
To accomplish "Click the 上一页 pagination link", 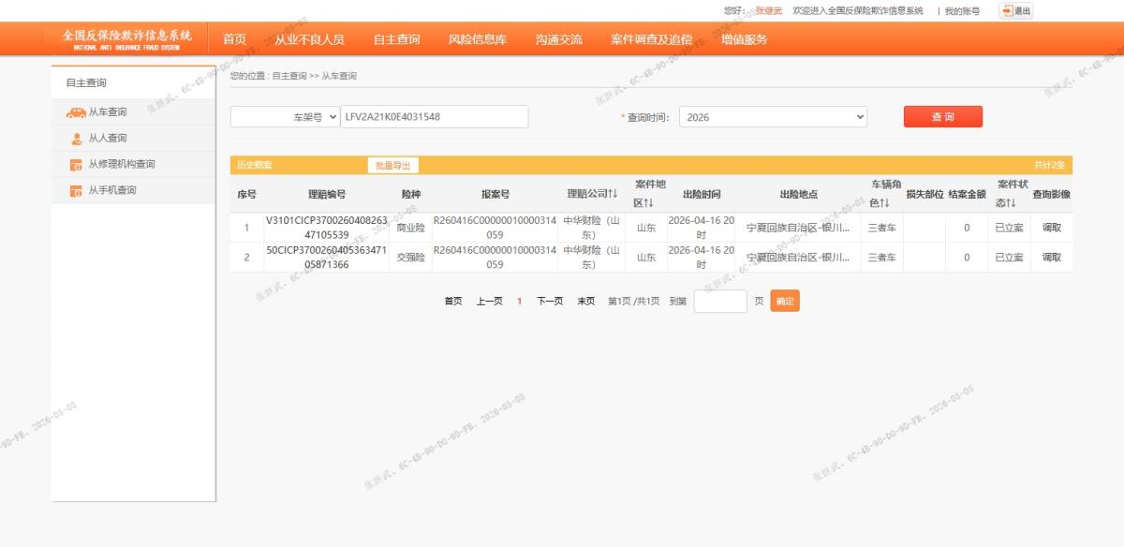I will pos(490,302).
